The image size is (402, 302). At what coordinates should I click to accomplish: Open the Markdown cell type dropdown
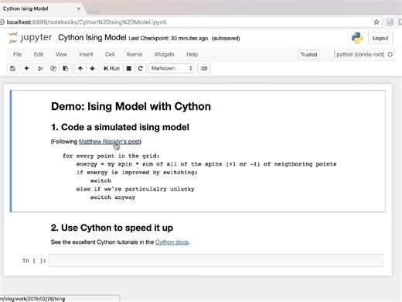[x=171, y=68]
